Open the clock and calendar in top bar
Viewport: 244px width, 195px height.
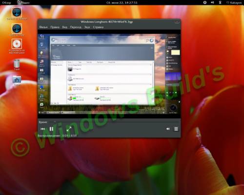(x=122, y=2)
